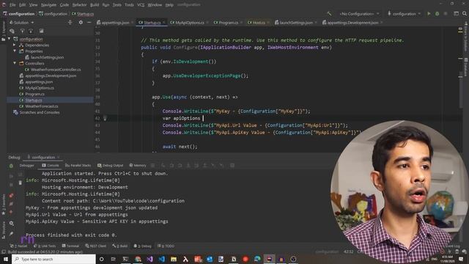Image resolution: width=469 pixels, height=264 pixels.
Task: Switch to the Program.cs editor tab
Action: [228, 23]
